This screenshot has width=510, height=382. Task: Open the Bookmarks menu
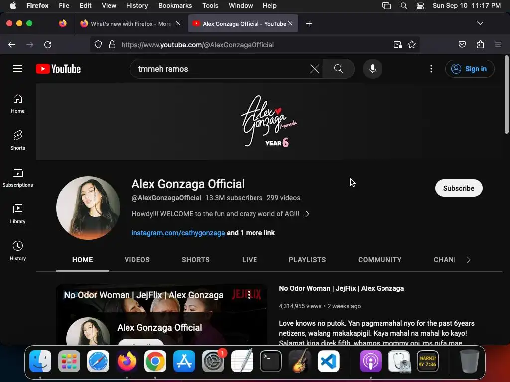[175, 6]
